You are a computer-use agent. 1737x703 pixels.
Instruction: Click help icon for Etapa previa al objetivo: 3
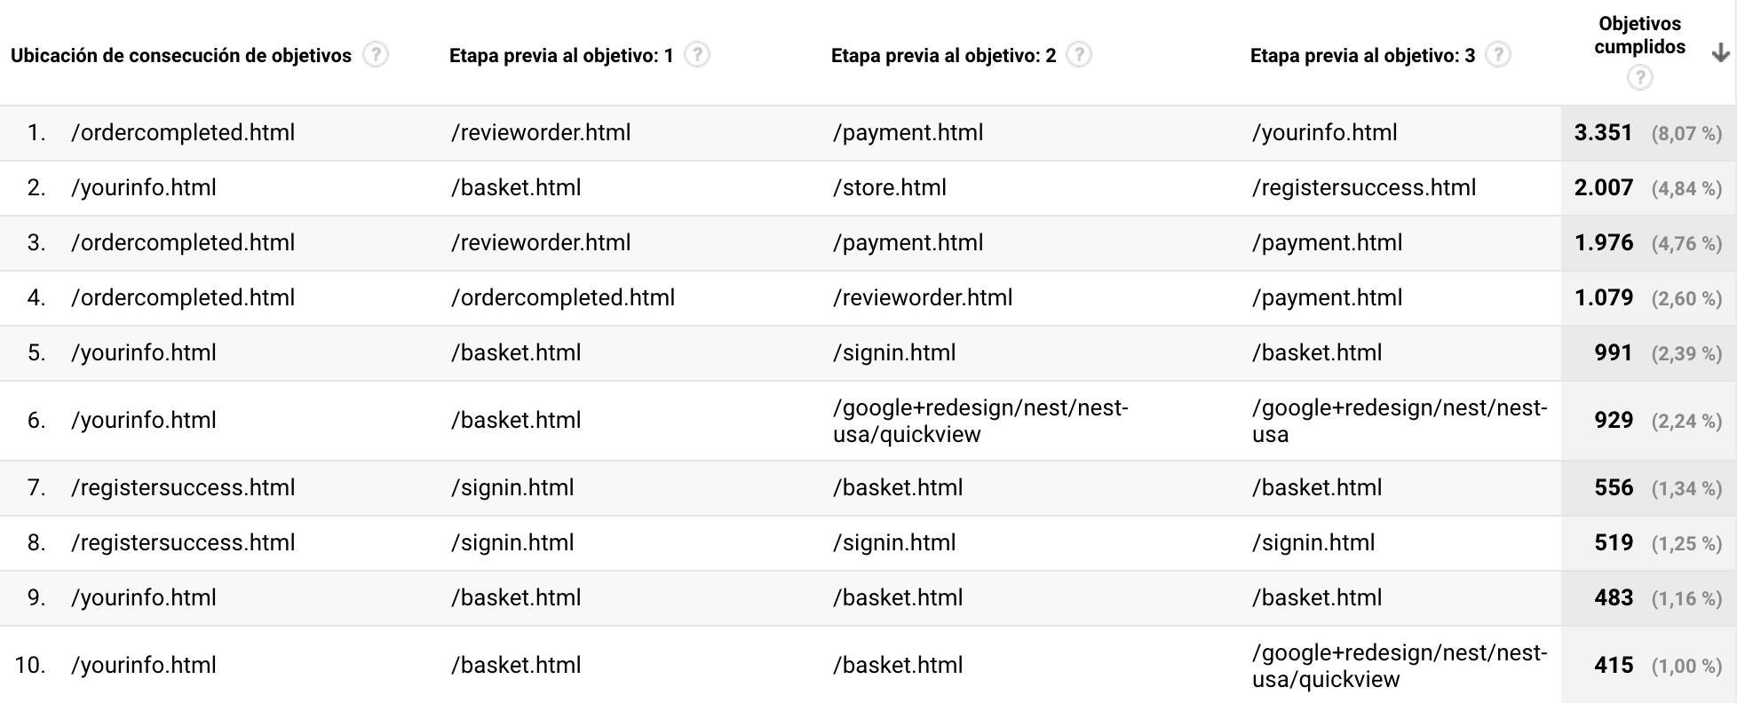pos(1498,55)
